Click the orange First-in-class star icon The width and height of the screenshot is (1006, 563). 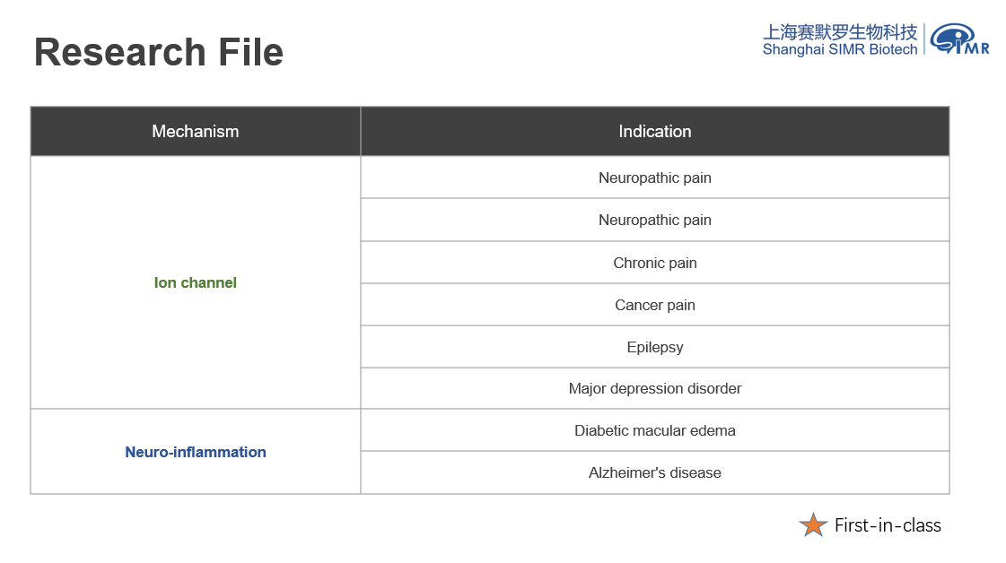click(x=813, y=525)
